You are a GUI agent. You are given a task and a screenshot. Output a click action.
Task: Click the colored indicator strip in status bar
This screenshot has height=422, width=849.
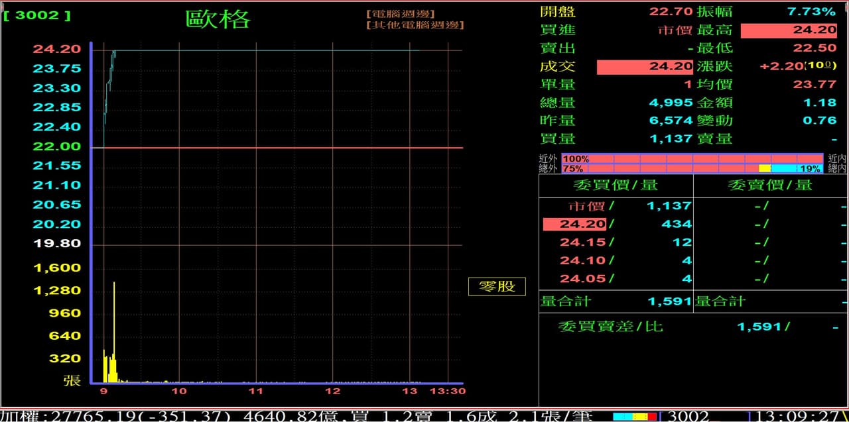[x=635, y=417]
